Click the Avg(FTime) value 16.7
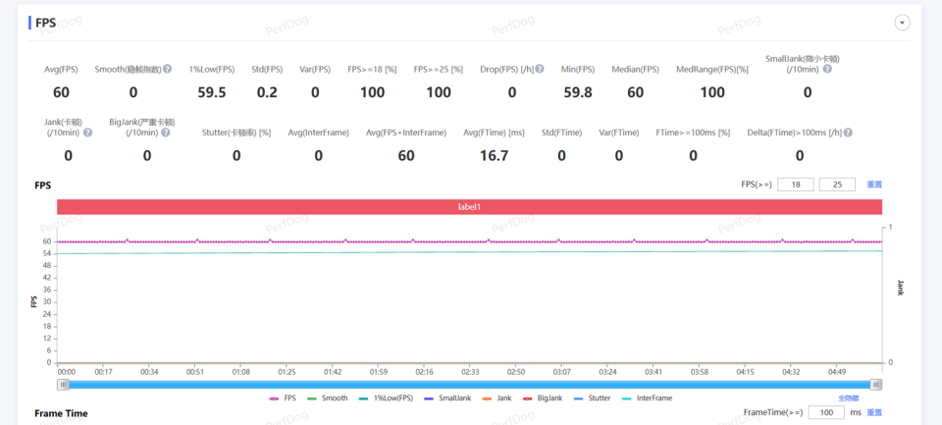 click(495, 156)
